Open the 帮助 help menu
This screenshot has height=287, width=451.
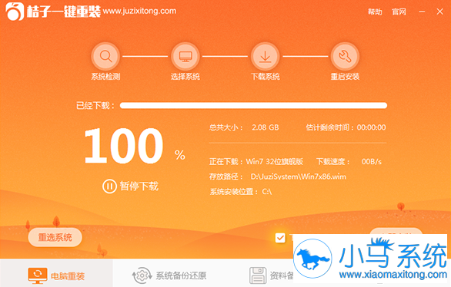click(x=375, y=12)
